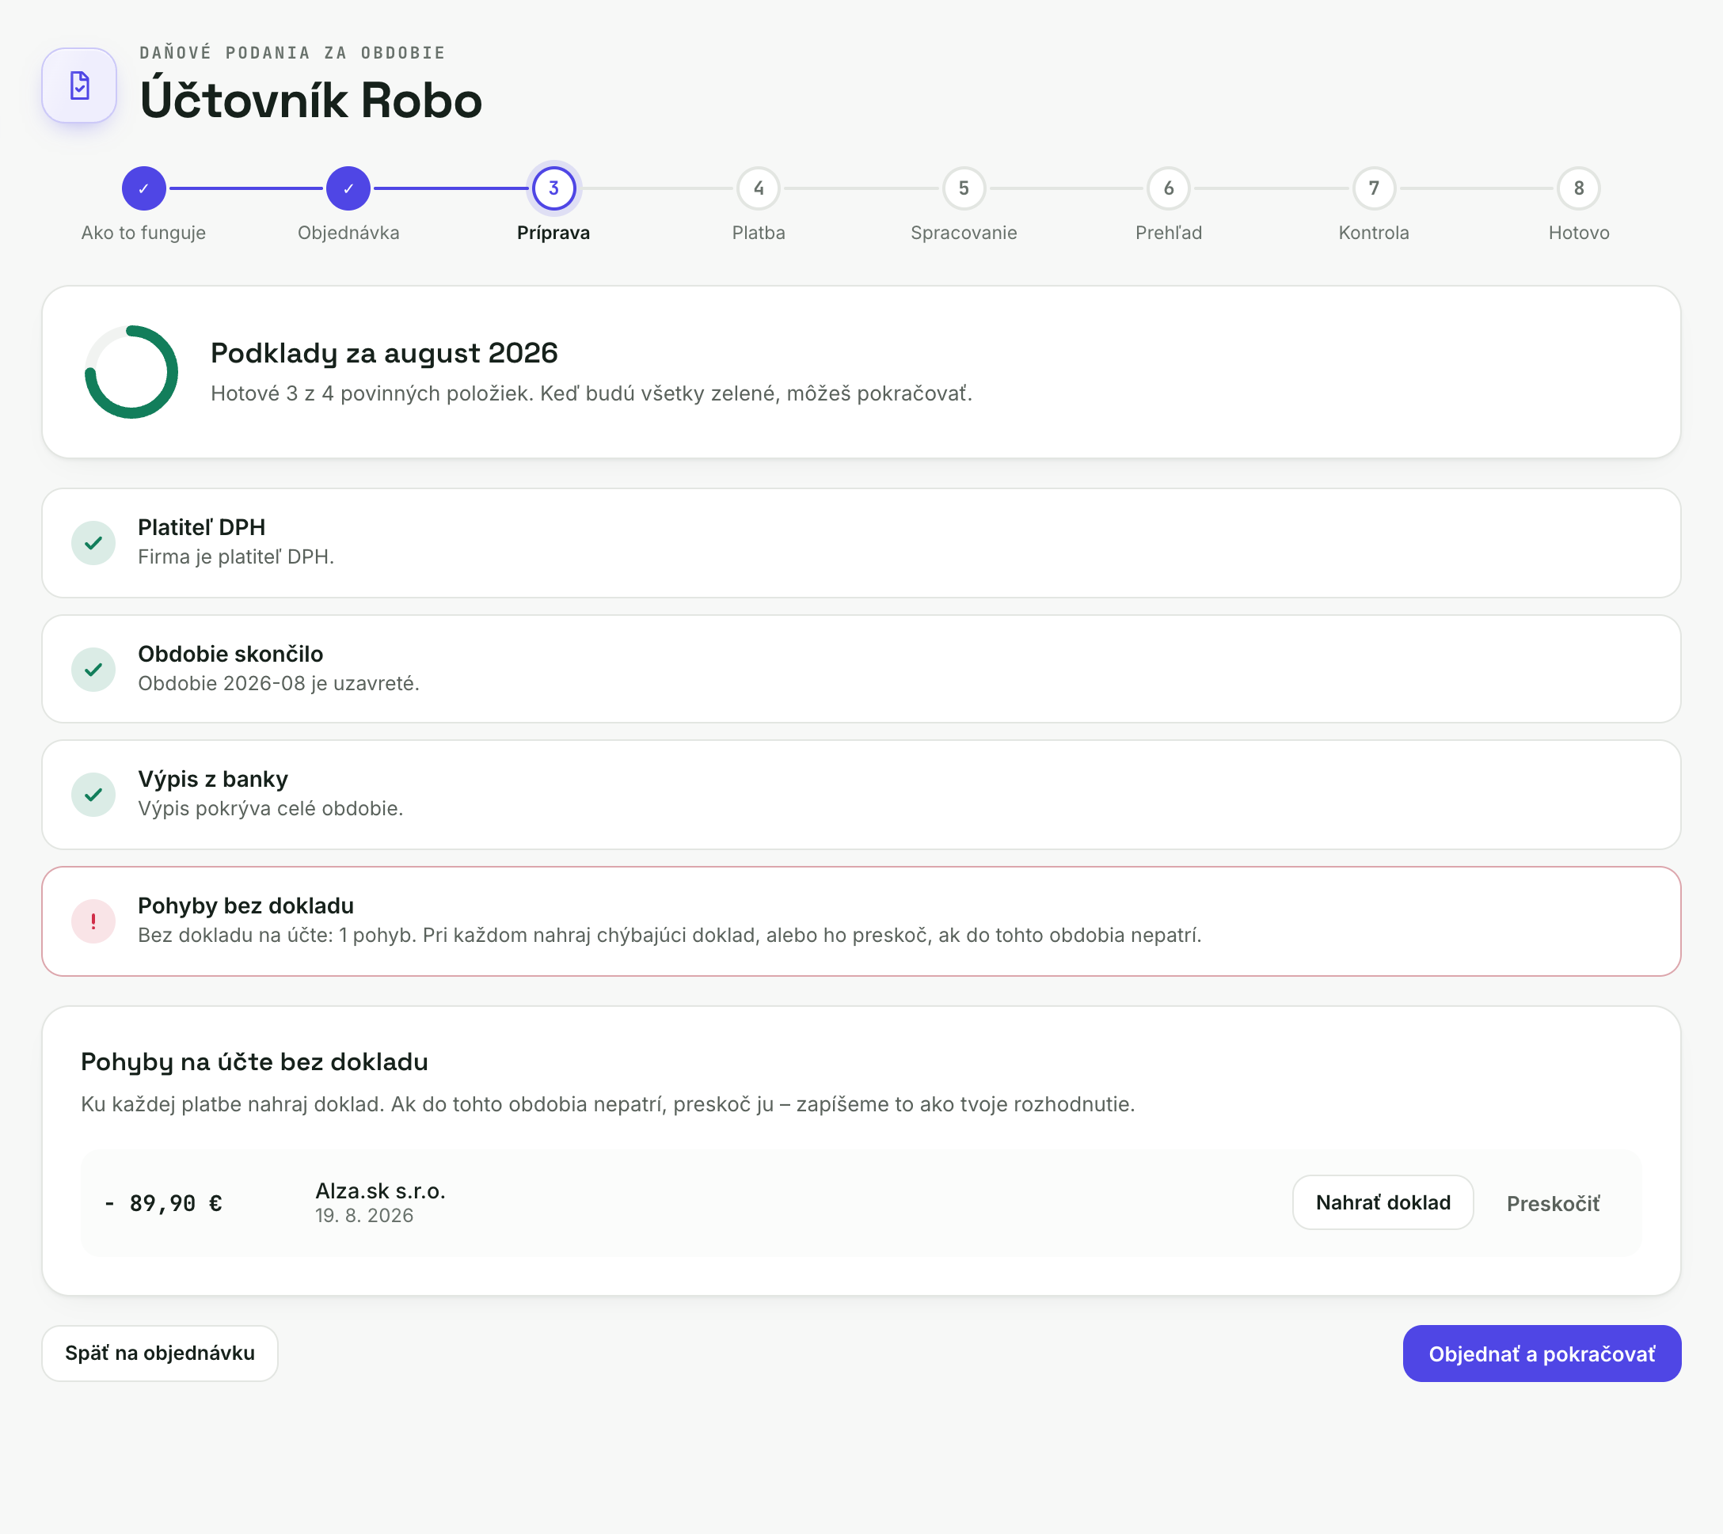Upload document with Nahrať doklad button
This screenshot has width=1723, height=1534.
(1383, 1203)
